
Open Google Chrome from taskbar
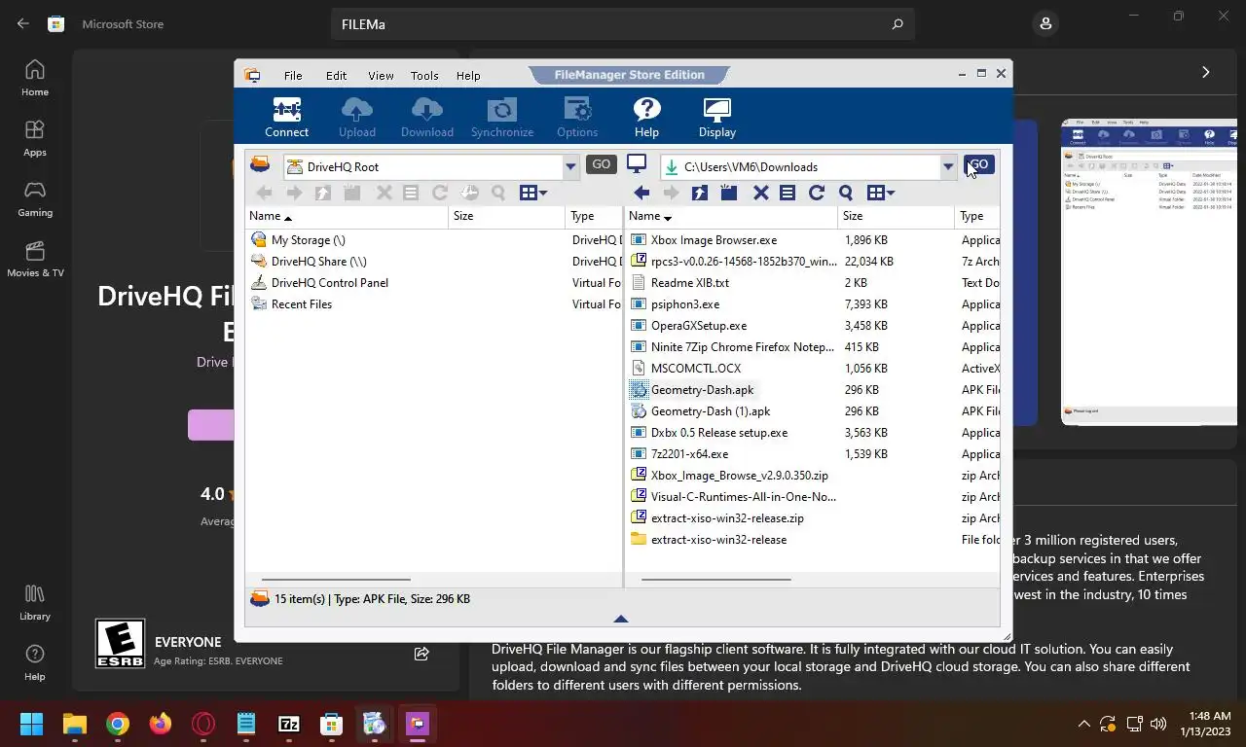[118, 724]
